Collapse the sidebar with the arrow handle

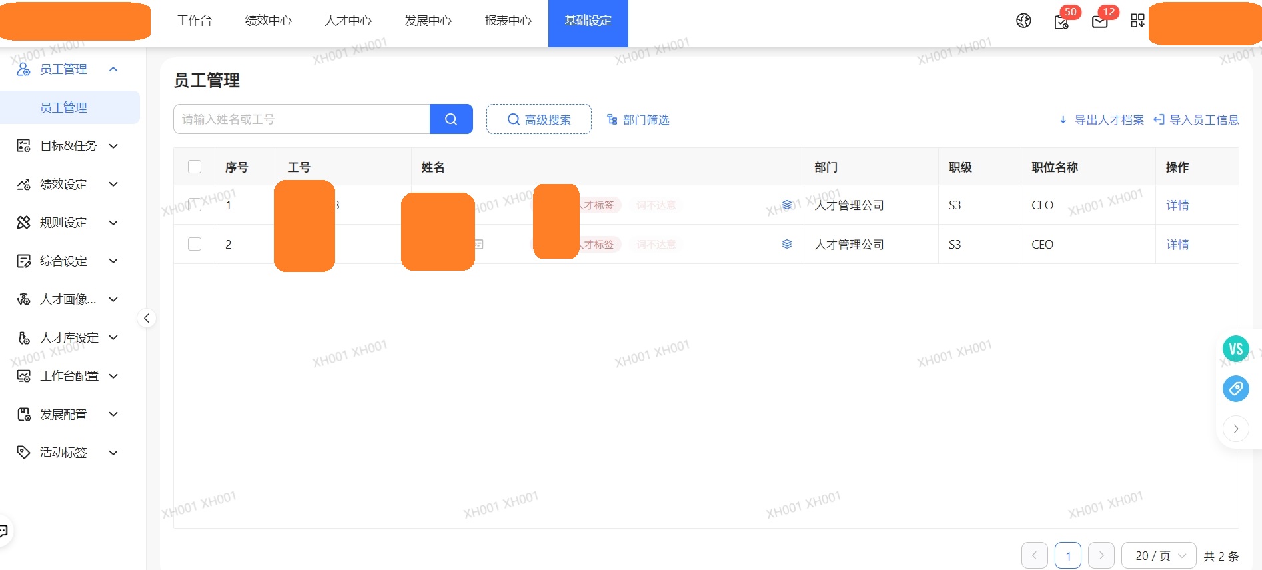[147, 319]
